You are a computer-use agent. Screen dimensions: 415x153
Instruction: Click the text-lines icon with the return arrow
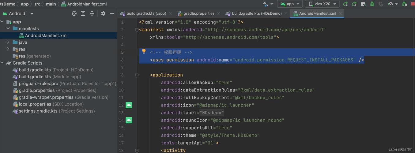(363, 4)
